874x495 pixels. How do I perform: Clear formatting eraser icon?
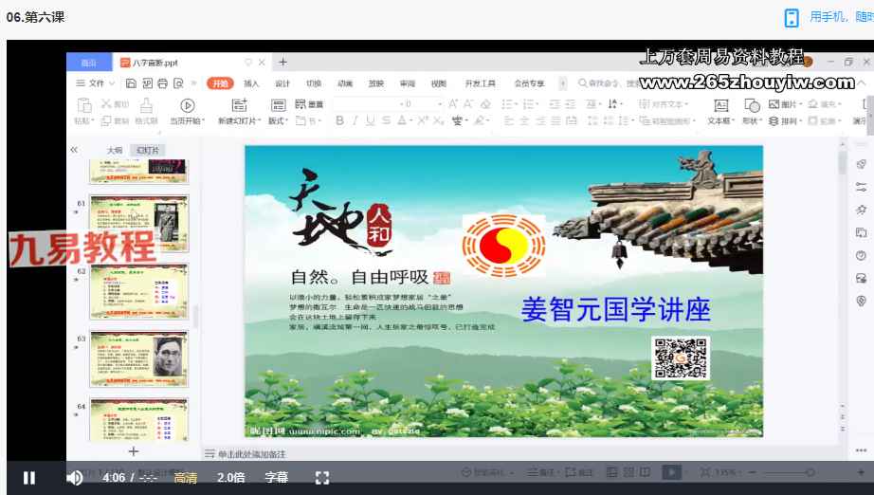click(485, 104)
